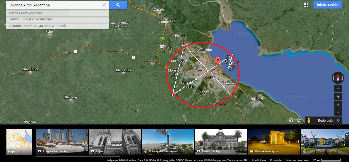Screen dimensions: 349x162
Task: Click the green Route 6 shield
Action: (x=162, y=38)
